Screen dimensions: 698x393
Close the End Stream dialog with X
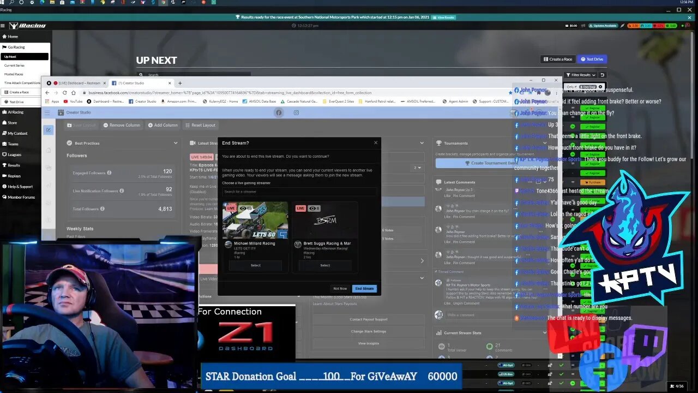click(375, 143)
